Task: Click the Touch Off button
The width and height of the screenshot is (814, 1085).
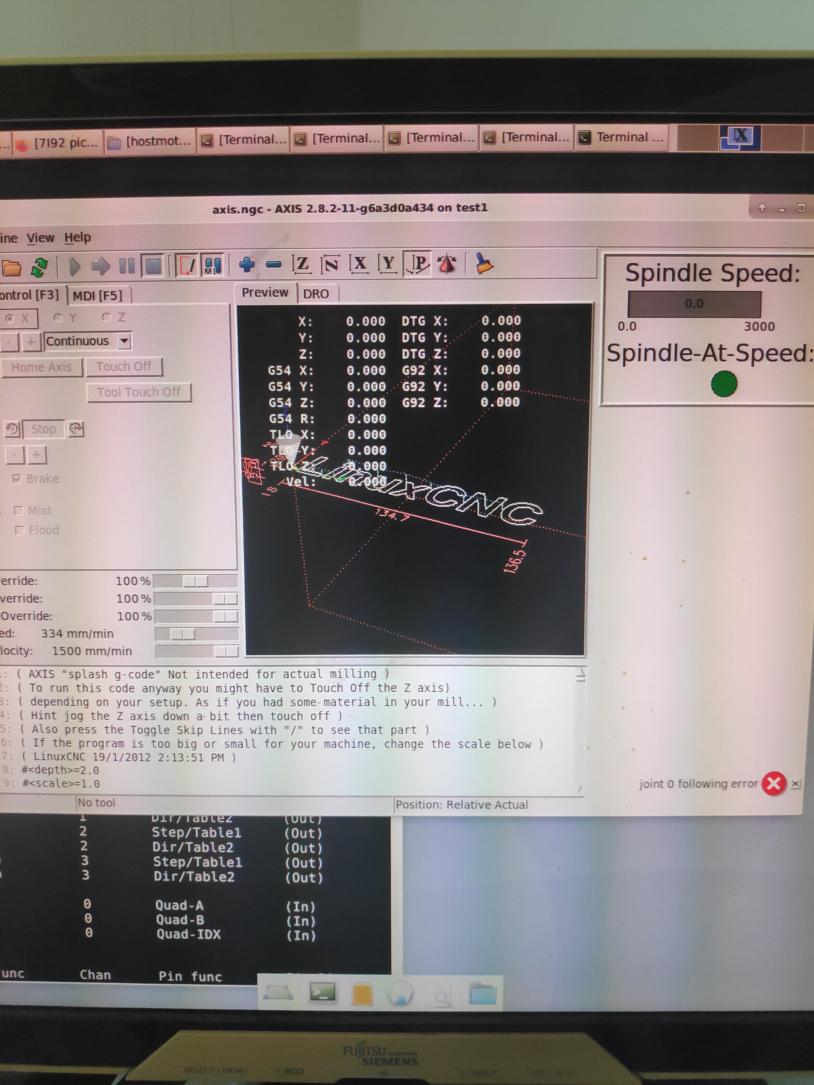Action: click(124, 367)
